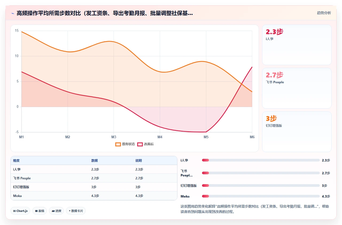
Task: Click the Moka progress bar
Action: point(261,196)
